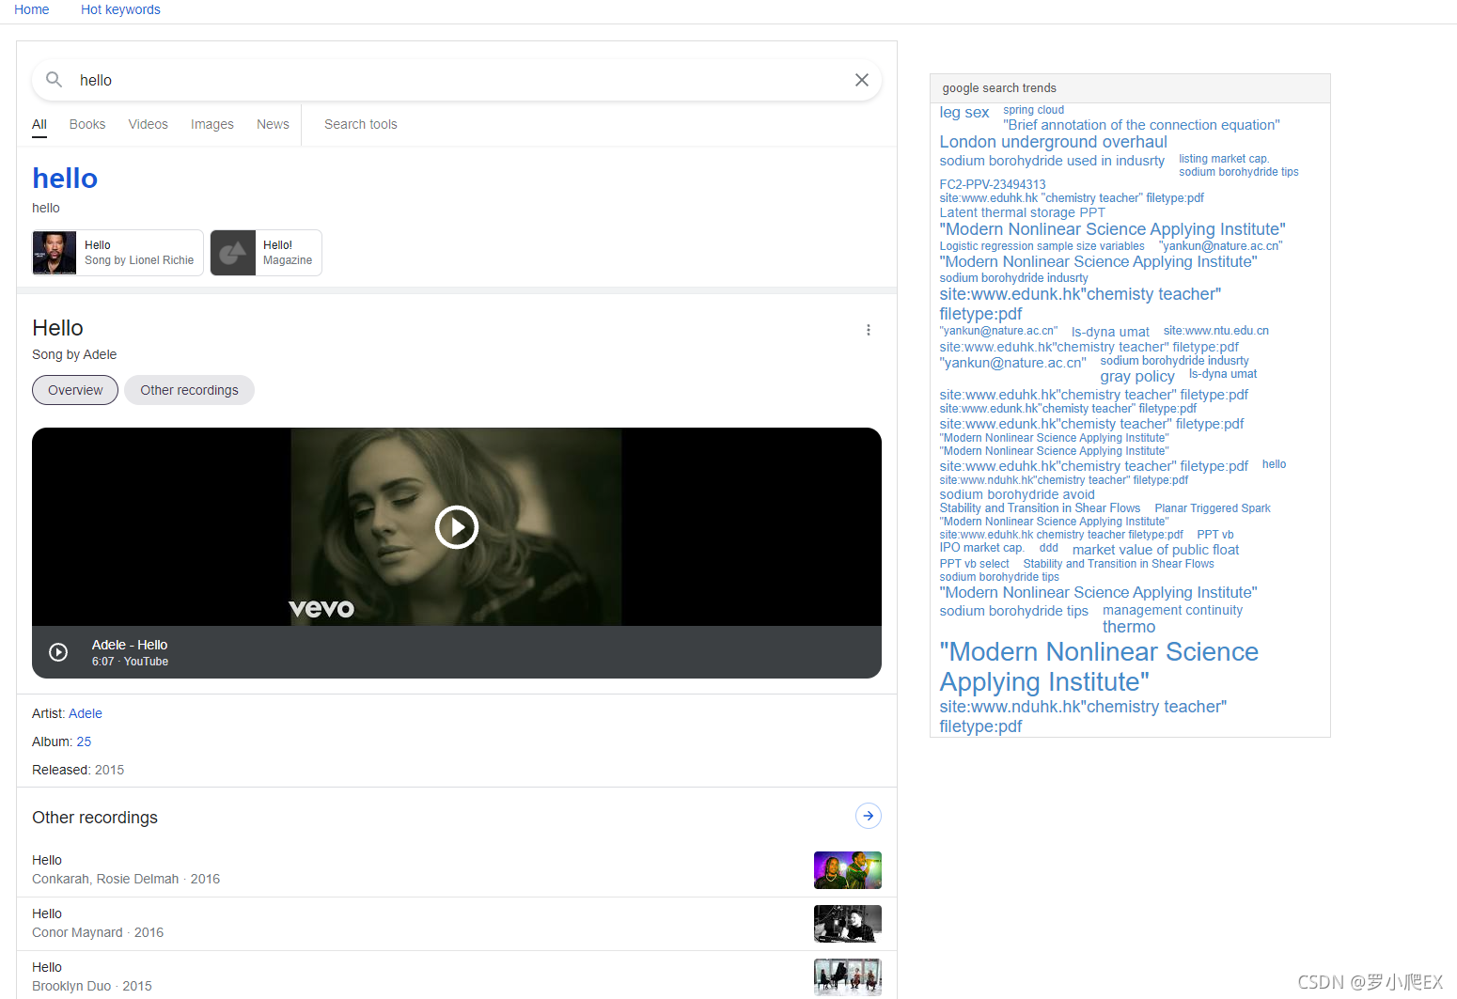The width and height of the screenshot is (1457, 999).
Task: Click the Hello! Magazine placeholder icon
Action: [x=233, y=253]
